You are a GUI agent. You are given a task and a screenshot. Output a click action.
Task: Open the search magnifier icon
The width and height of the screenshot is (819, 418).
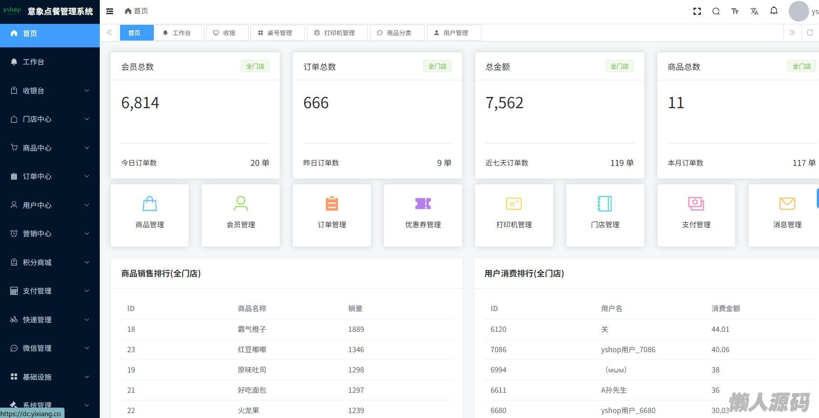point(716,11)
